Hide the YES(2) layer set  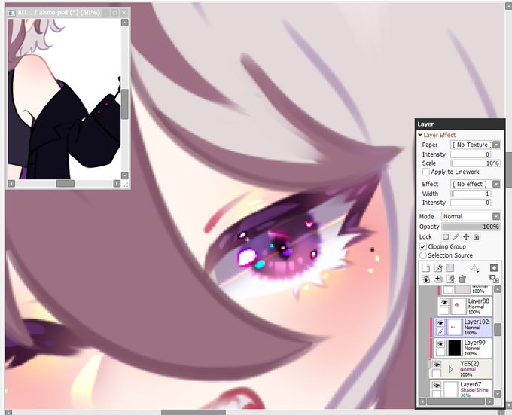[x=437, y=365]
